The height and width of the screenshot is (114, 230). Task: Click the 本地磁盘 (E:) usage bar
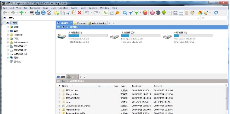tap(193, 36)
